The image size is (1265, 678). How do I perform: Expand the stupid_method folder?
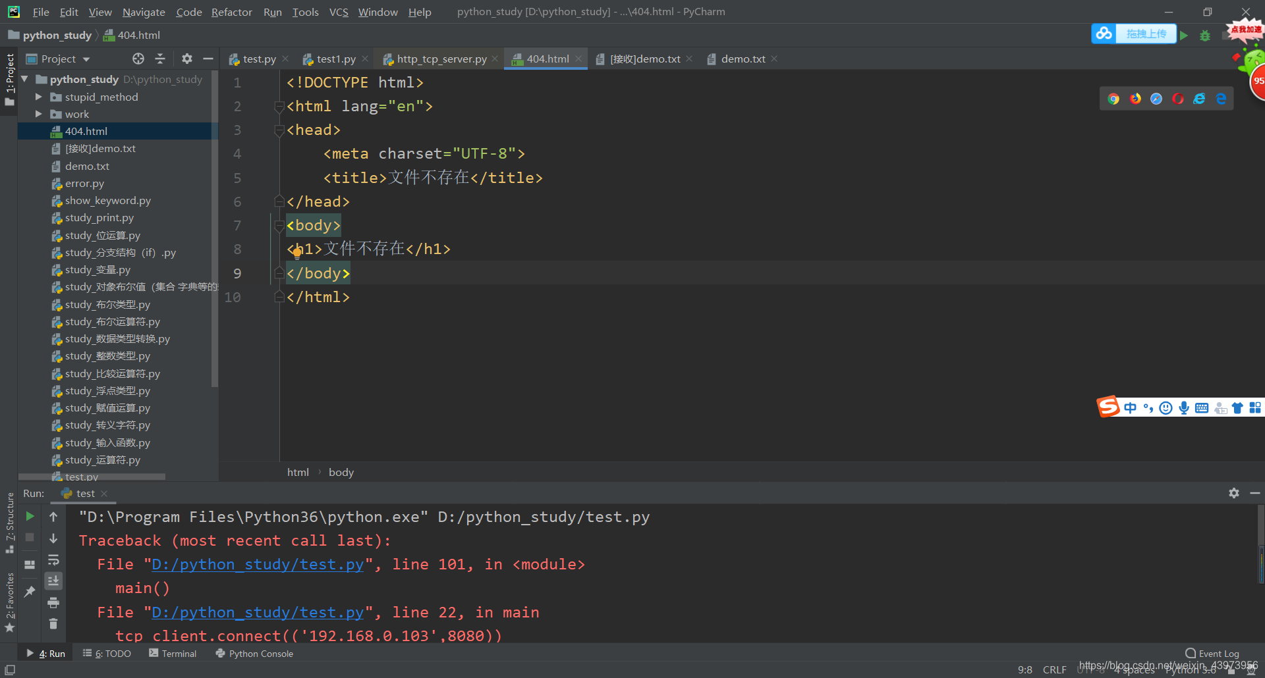click(x=38, y=97)
